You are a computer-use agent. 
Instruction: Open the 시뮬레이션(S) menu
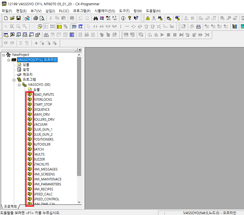point(105,11)
